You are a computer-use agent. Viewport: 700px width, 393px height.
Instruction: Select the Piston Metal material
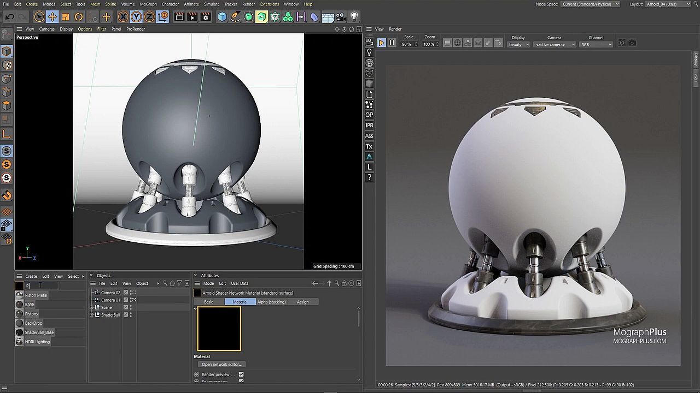36,295
